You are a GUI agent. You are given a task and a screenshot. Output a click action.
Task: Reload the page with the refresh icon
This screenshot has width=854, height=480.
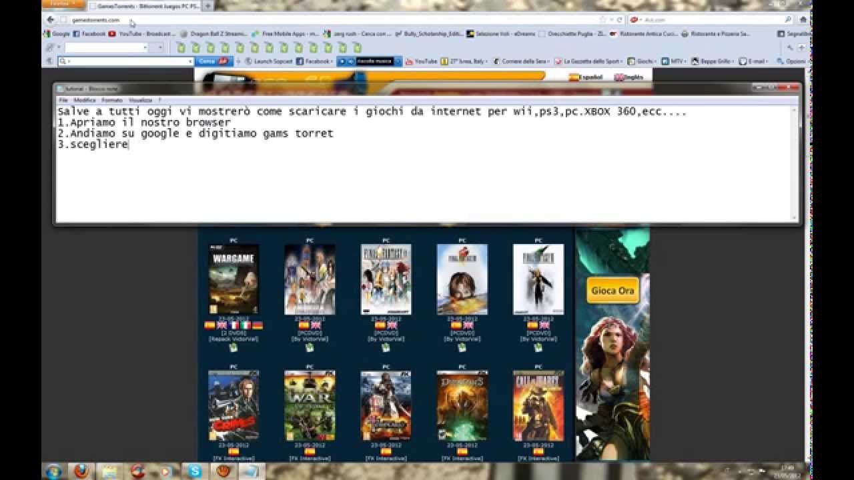click(x=620, y=20)
